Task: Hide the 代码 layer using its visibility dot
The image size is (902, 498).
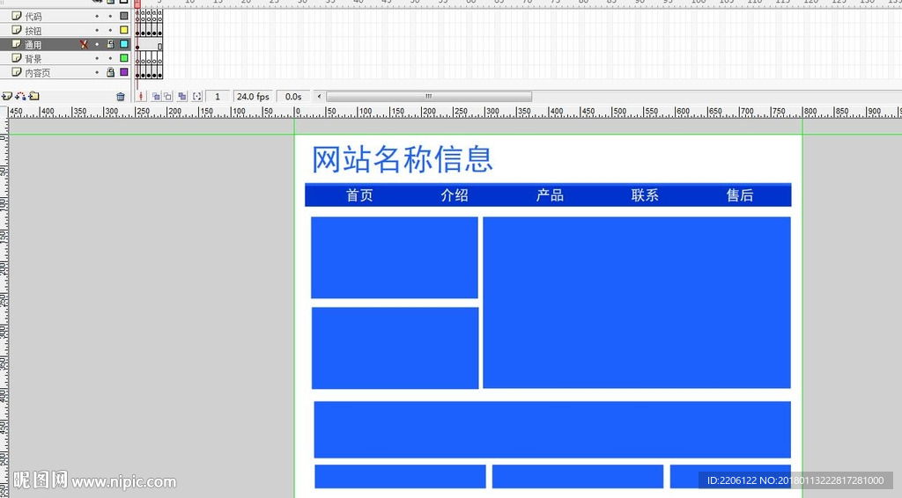Action: pos(97,16)
